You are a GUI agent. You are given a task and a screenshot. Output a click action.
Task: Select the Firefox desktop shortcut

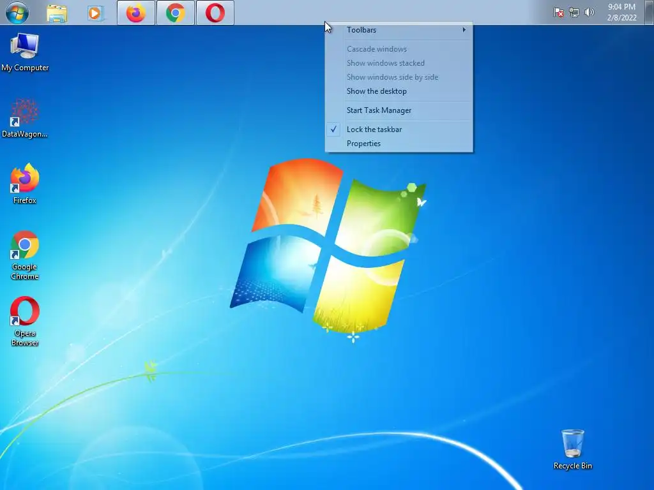coord(25,184)
